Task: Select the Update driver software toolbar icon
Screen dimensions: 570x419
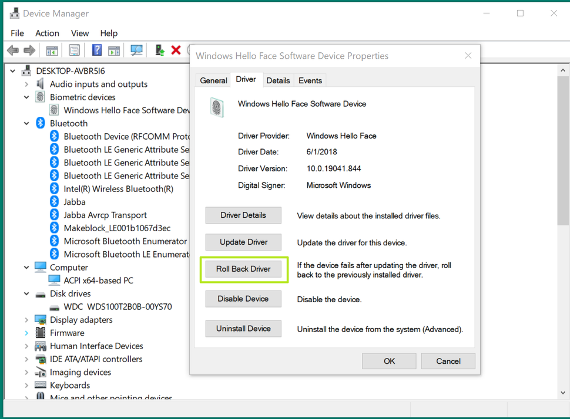Action: click(159, 50)
